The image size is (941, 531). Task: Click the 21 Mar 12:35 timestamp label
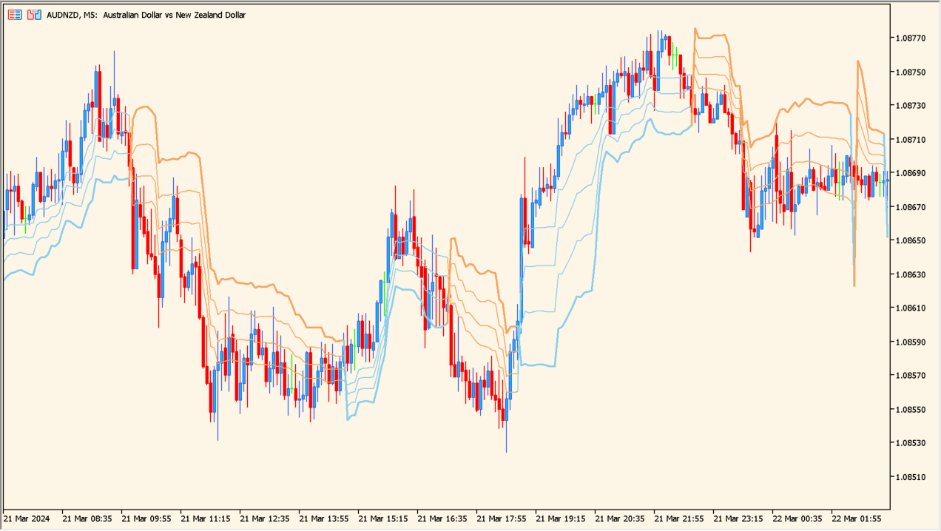(267, 519)
